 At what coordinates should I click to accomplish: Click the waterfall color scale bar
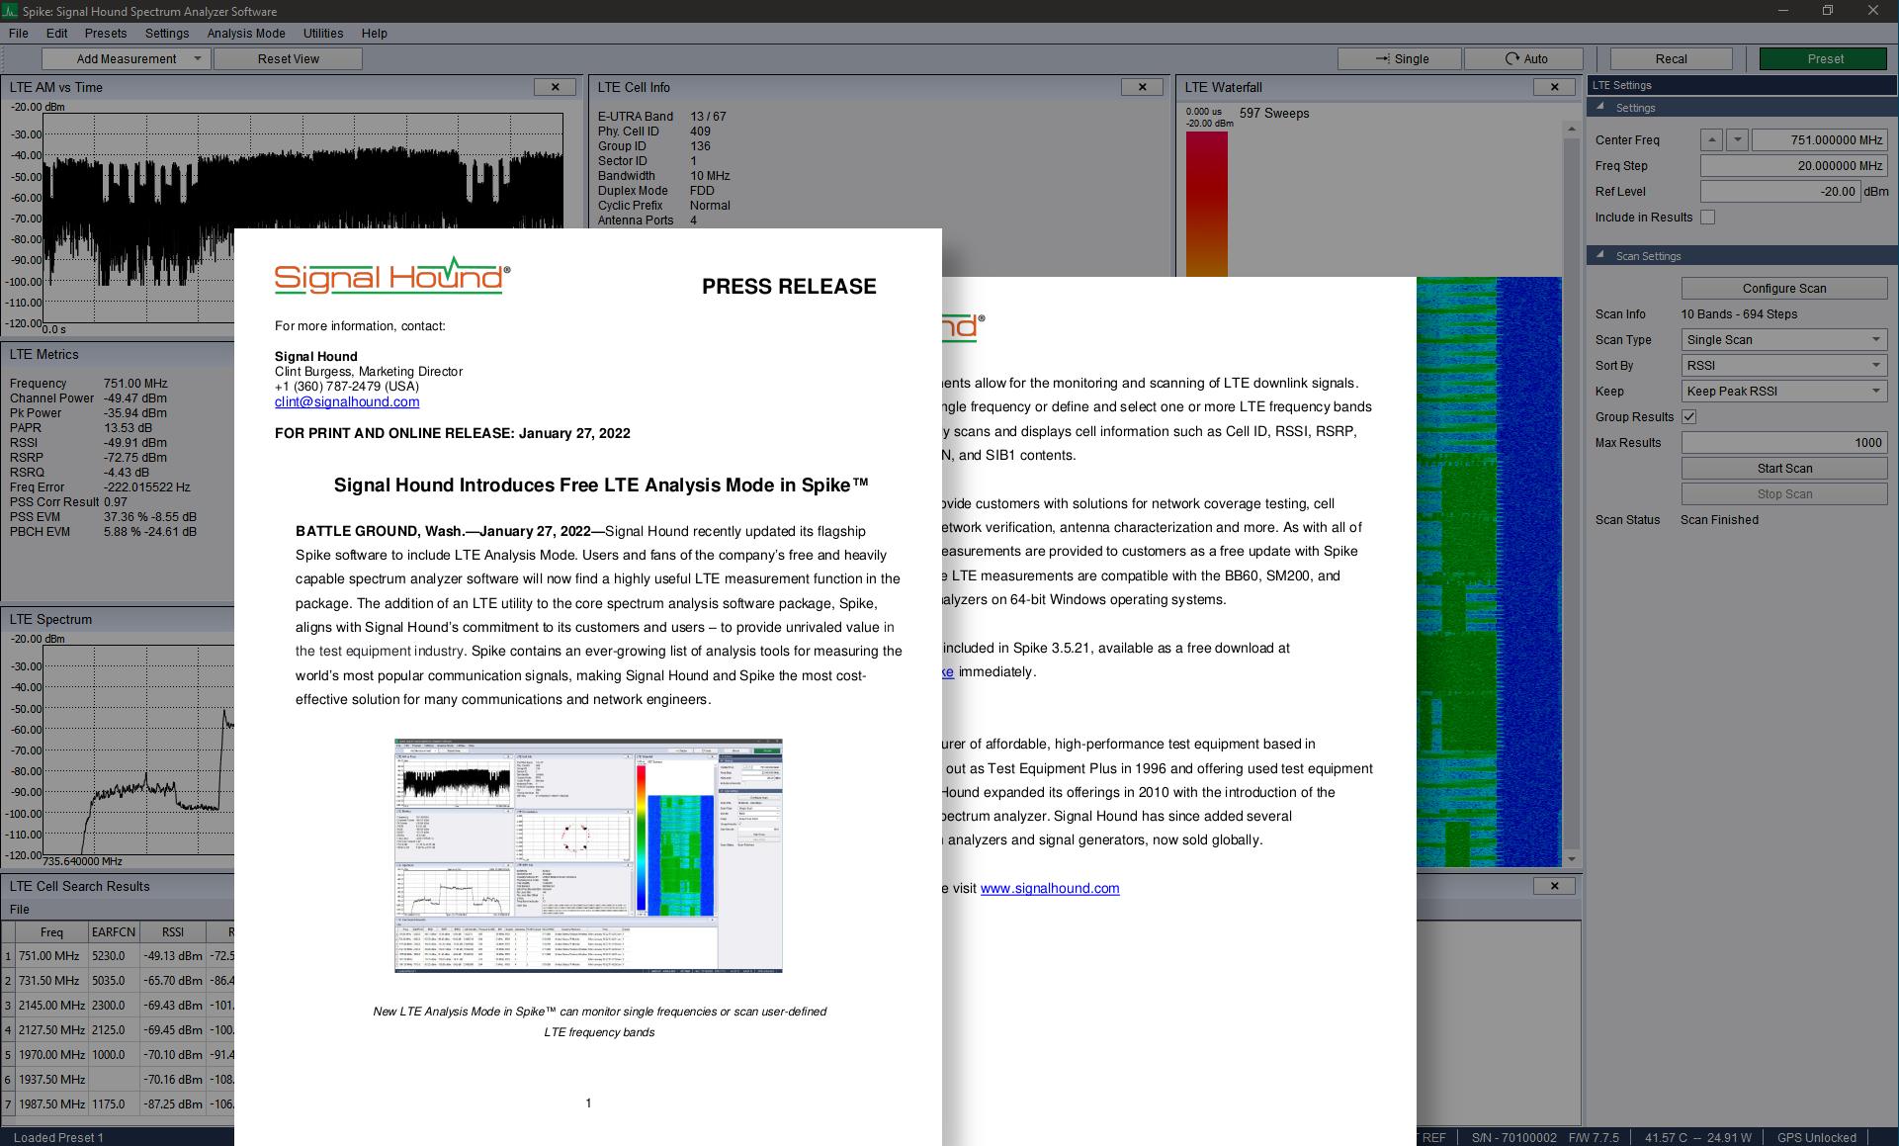pos(1206,205)
